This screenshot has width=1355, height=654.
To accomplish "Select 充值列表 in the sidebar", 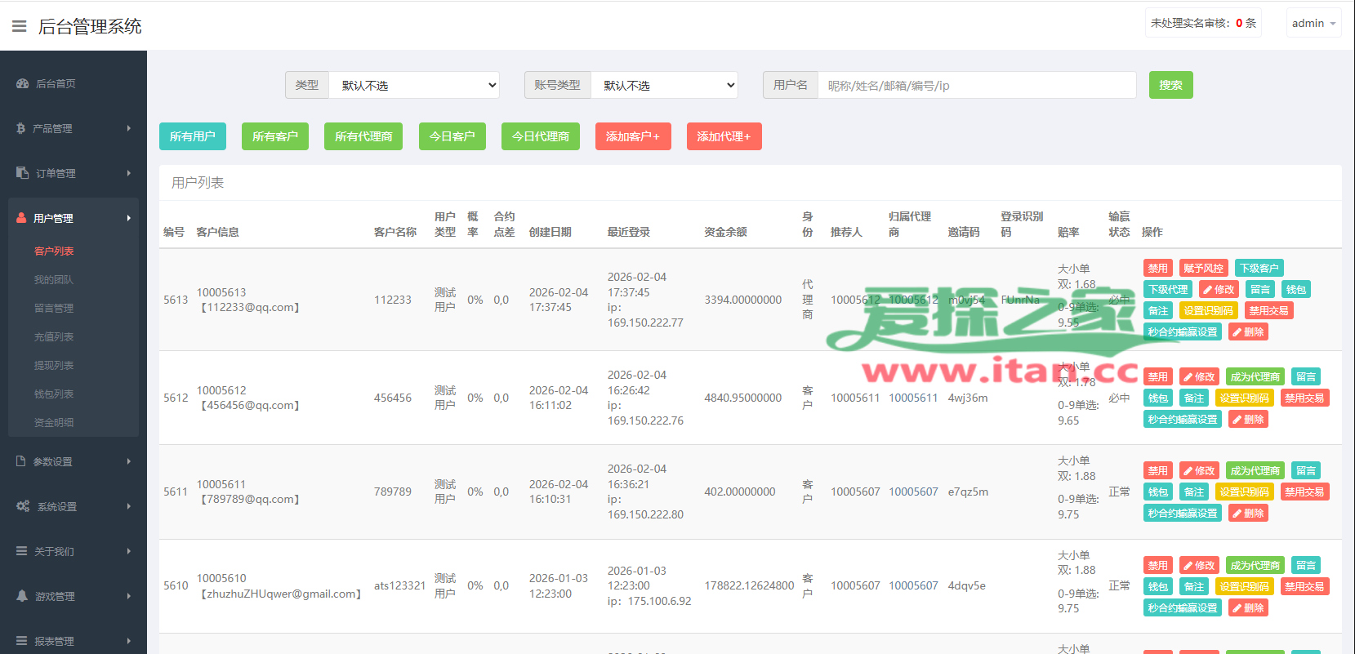I will coord(54,336).
